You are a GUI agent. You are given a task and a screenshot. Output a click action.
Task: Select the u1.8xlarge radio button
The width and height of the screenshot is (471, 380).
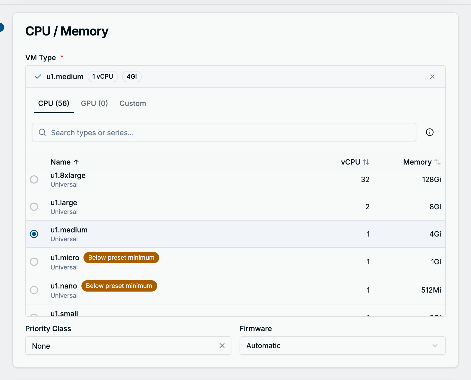pos(34,179)
